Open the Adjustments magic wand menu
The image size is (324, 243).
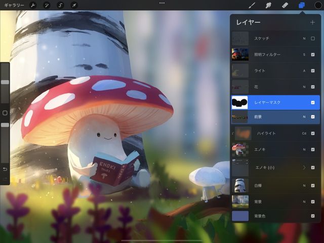coord(47,5)
